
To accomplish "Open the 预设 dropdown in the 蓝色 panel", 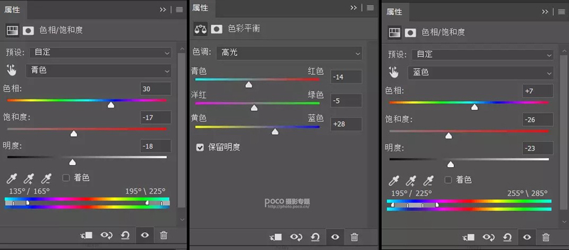I will [482, 55].
